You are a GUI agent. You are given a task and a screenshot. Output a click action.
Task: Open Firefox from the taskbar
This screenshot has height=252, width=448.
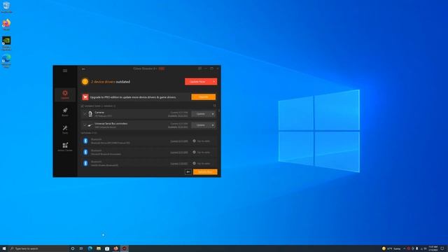coord(115,248)
